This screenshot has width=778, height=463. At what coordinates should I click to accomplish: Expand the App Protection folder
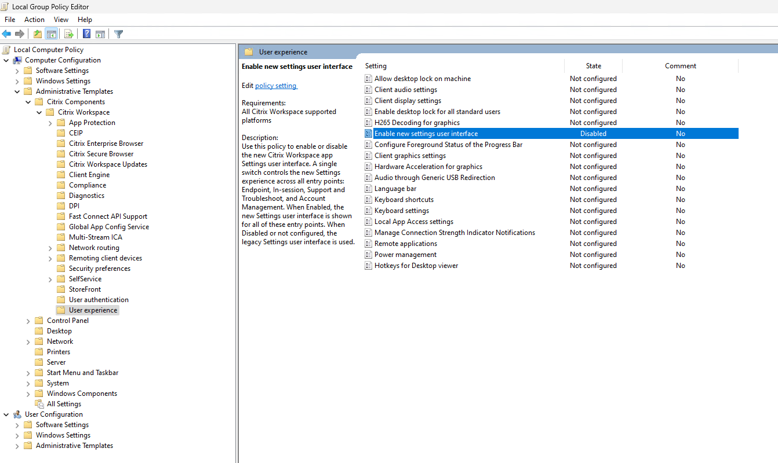(50, 123)
